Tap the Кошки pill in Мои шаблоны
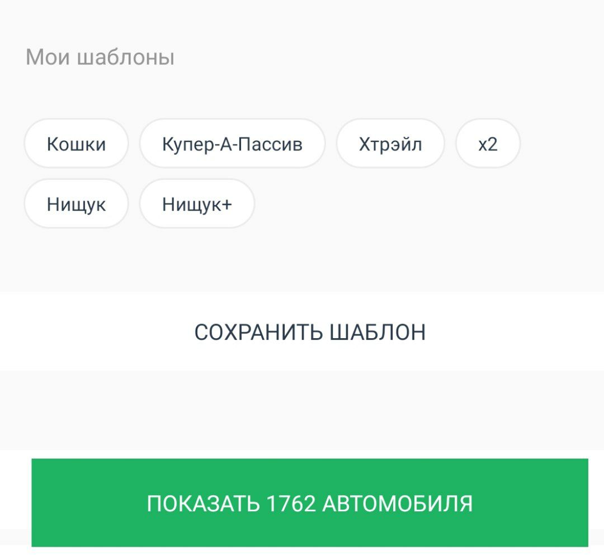Viewport: 604px width, 560px height. click(x=76, y=144)
